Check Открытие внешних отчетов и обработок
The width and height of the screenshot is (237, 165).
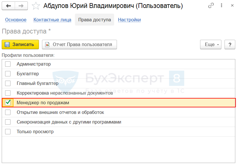8,112
